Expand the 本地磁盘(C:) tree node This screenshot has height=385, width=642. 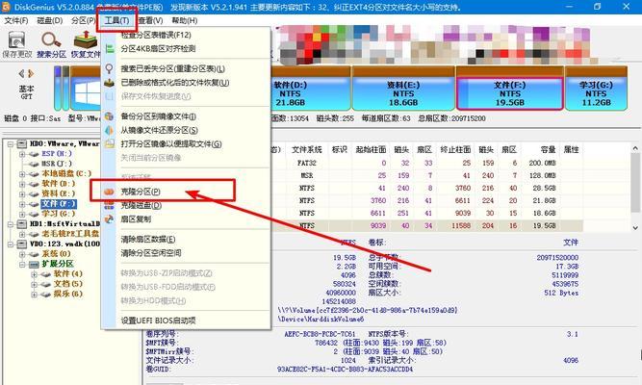click(22, 174)
